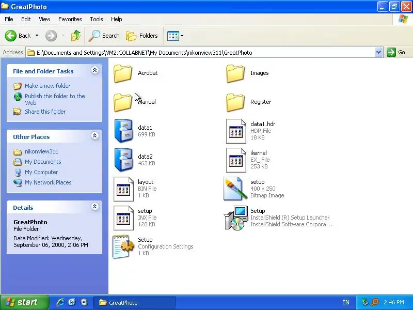Collapse the Details panel
Screen dimensions: 413x310
[95, 206]
